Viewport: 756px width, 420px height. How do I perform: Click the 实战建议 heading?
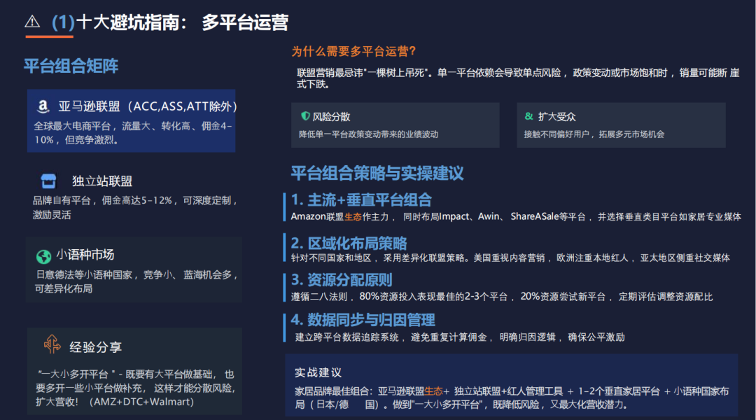click(x=318, y=372)
